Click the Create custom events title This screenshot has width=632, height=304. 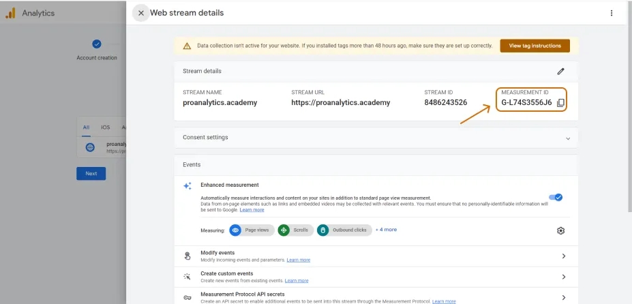pos(227,273)
